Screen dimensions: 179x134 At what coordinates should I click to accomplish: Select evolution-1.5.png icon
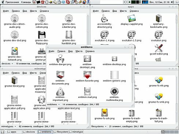pos(131,35)
